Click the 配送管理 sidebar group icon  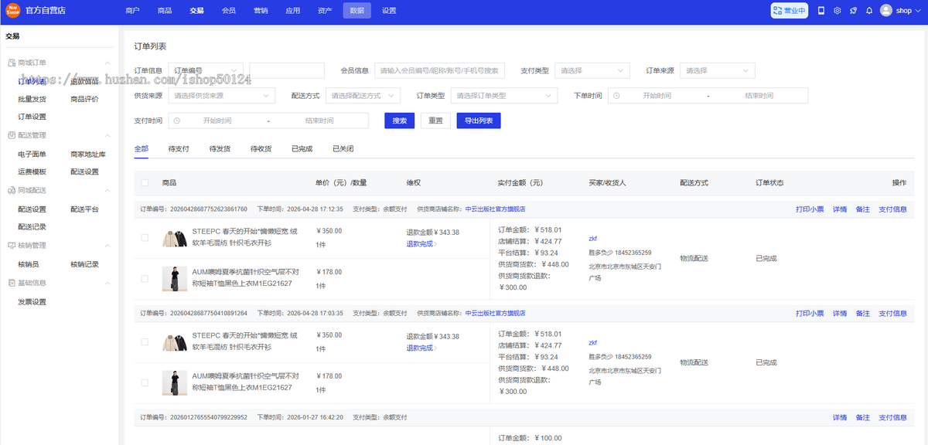11,135
